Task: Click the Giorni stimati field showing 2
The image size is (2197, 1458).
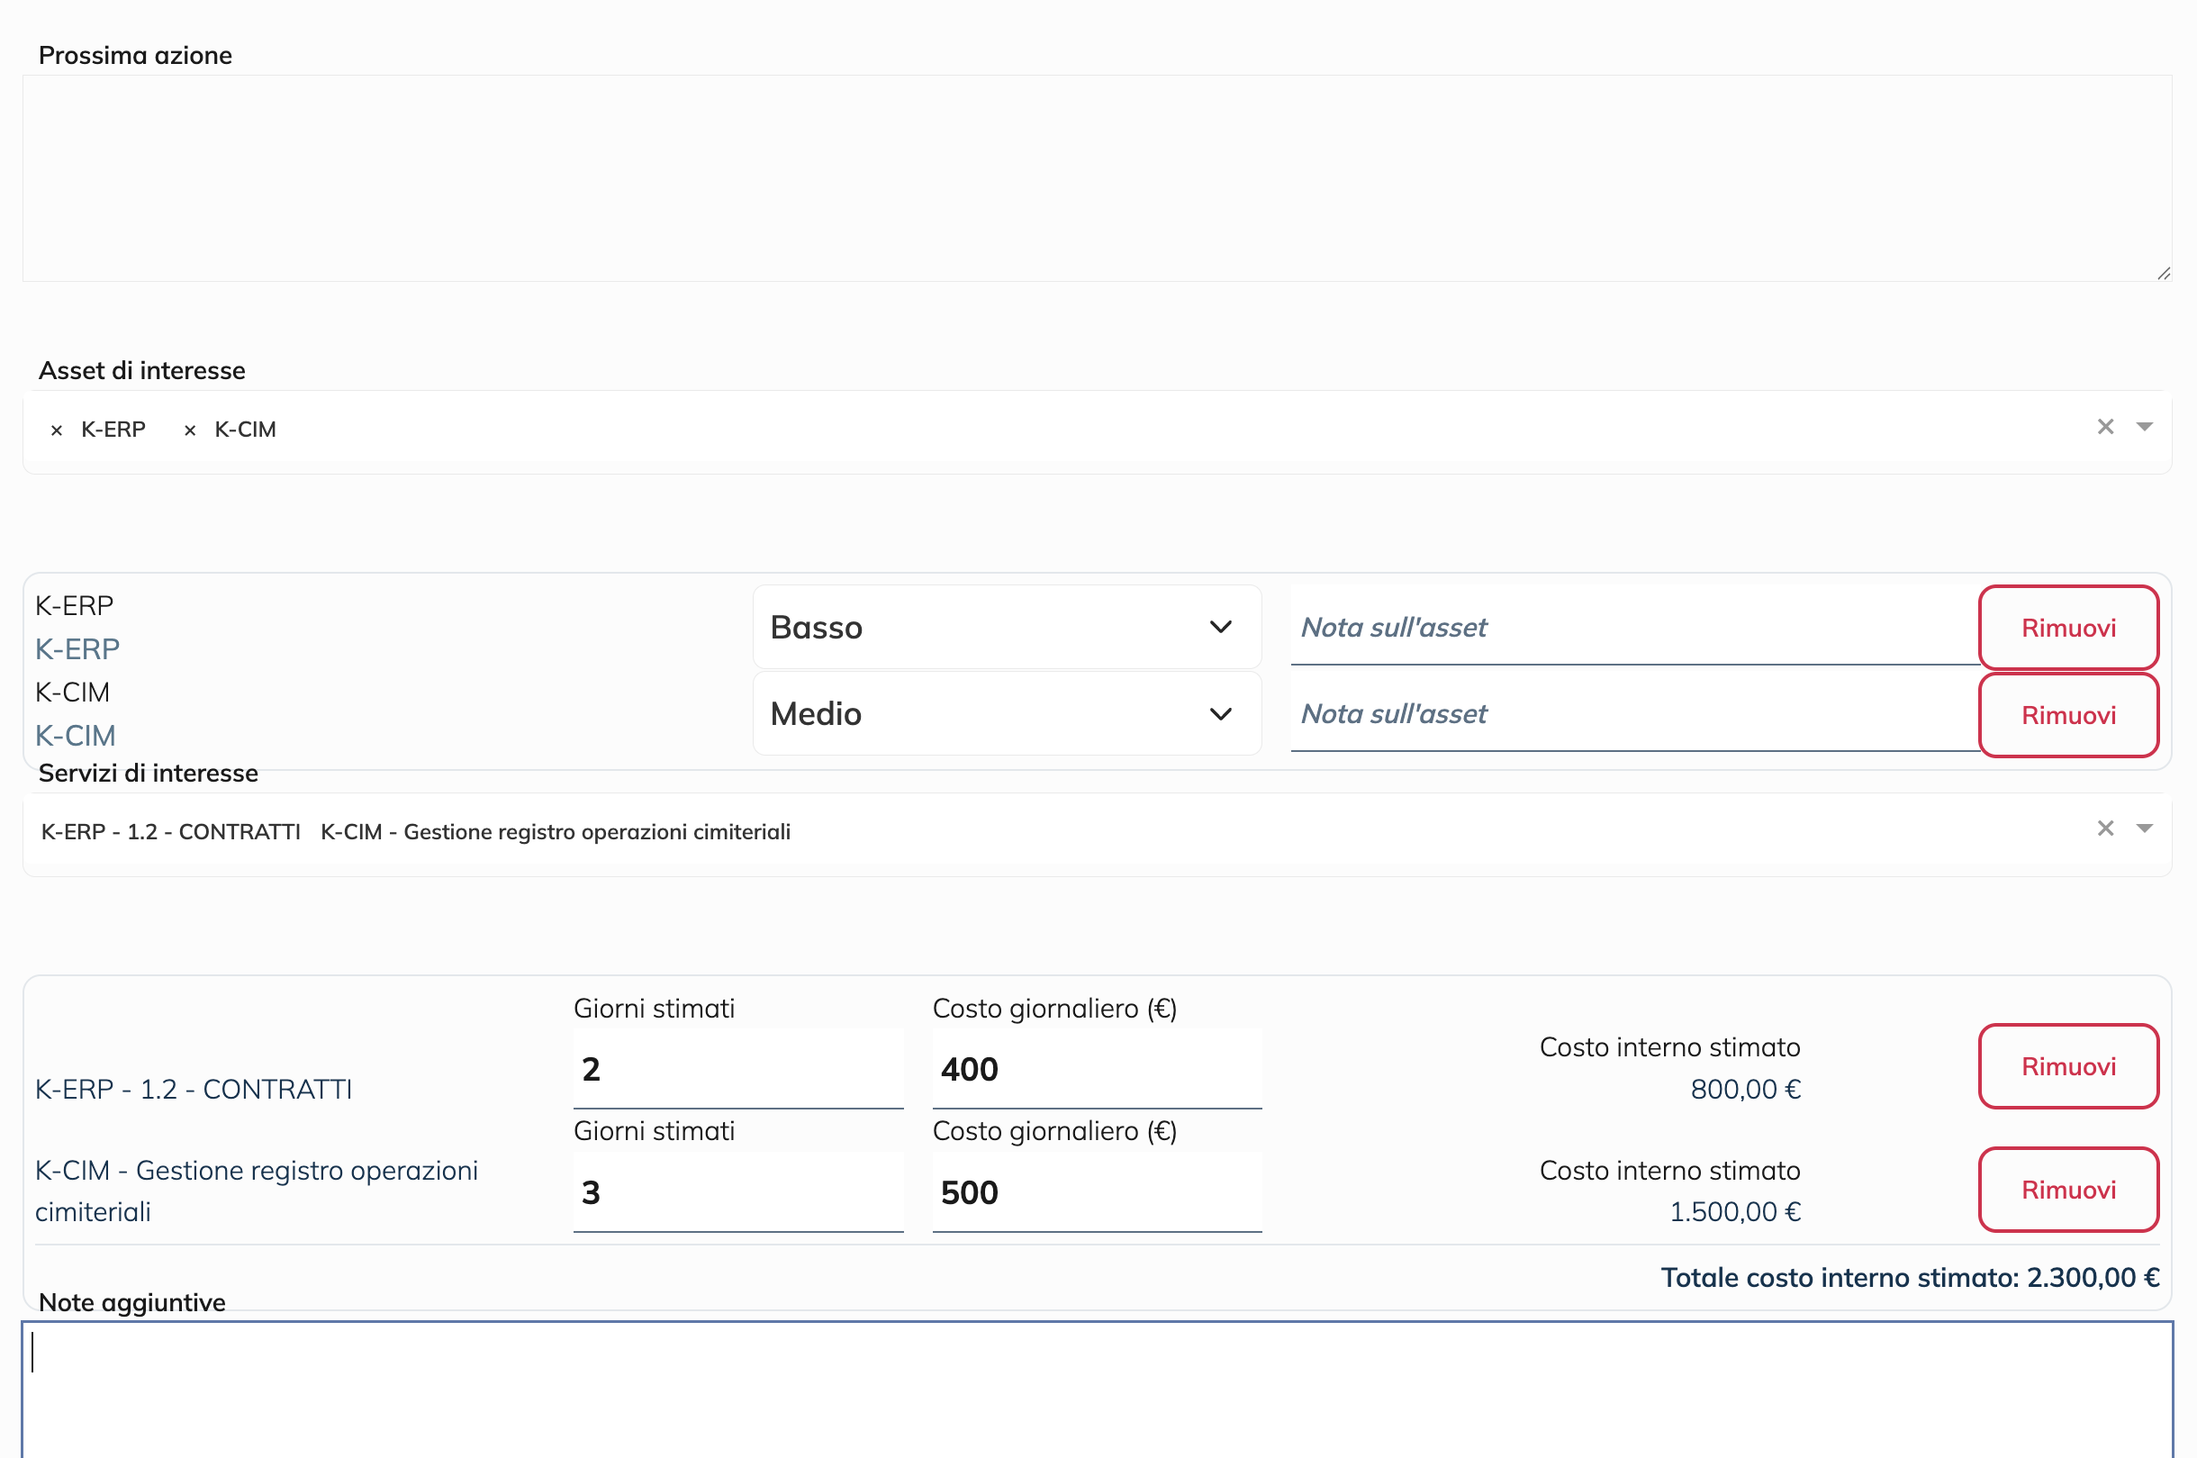Action: click(738, 1069)
